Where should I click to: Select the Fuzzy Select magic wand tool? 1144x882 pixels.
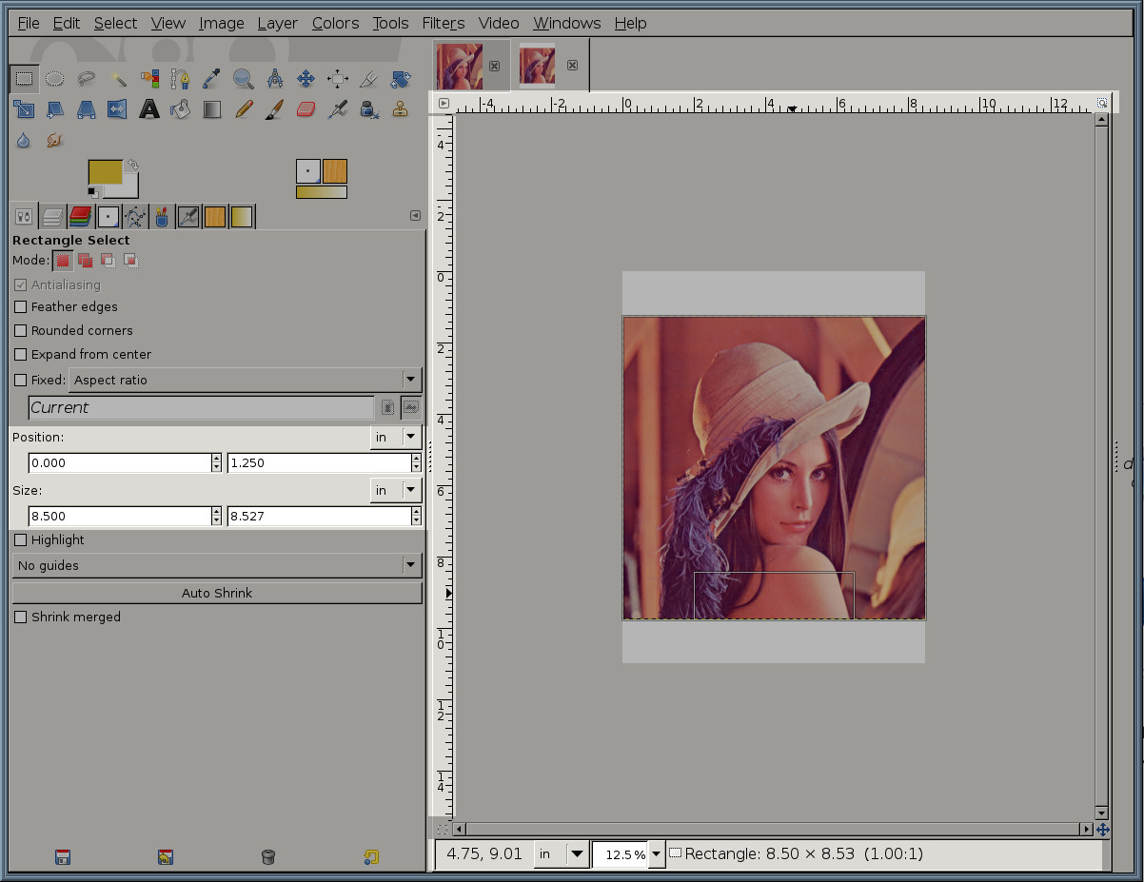click(118, 78)
